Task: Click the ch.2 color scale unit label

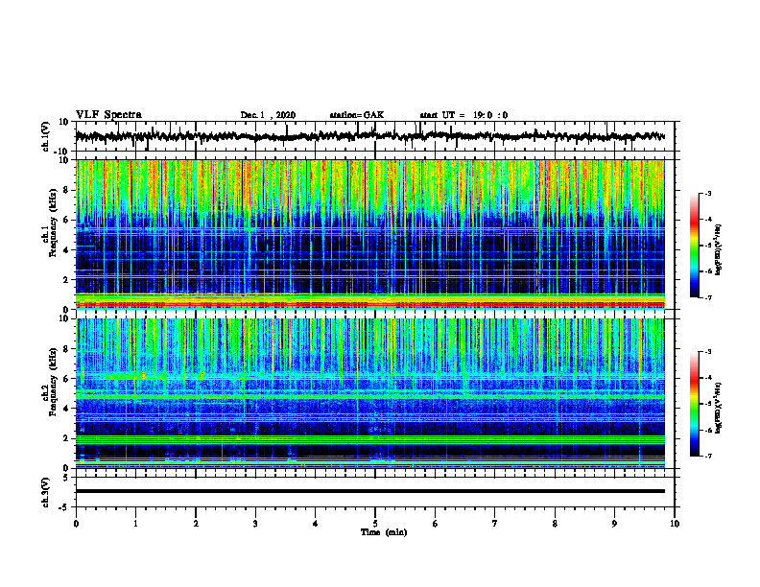Action: tap(719, 408)
